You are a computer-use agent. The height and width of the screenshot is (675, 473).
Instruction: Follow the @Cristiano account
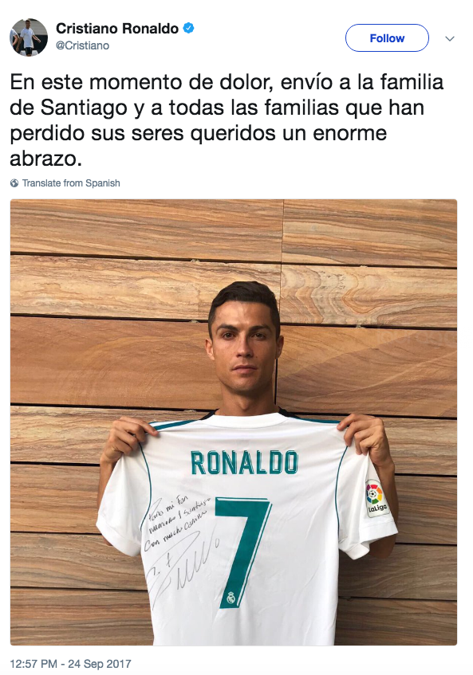click(387, 38)
